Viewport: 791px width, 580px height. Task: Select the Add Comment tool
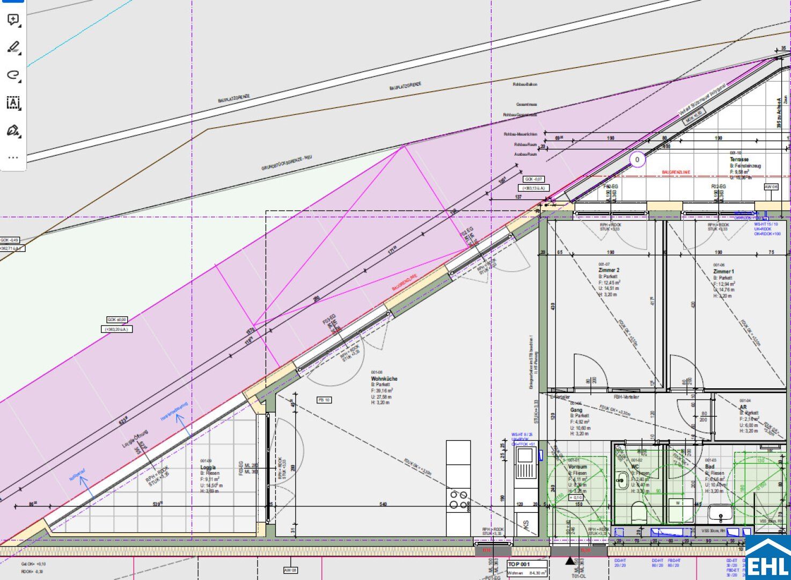(13, 20)
